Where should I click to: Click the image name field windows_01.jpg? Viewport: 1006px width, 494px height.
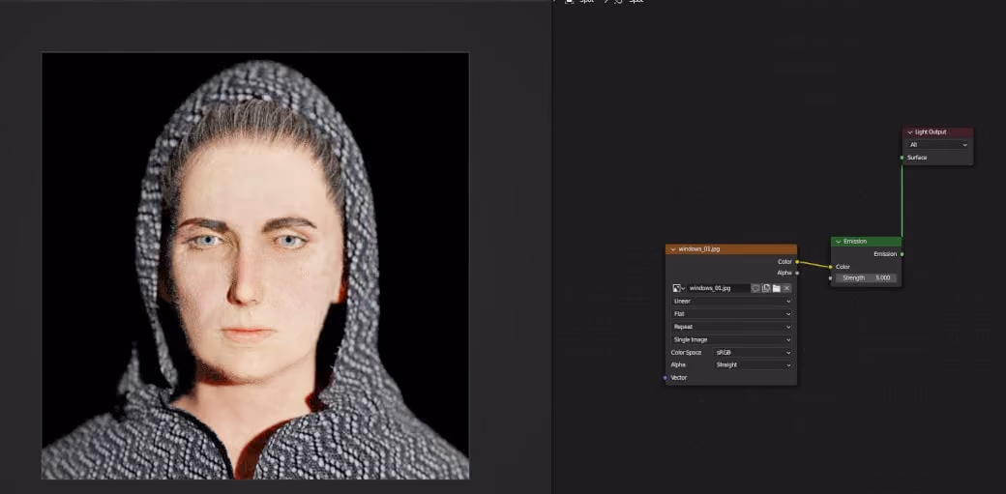point(718,288)
